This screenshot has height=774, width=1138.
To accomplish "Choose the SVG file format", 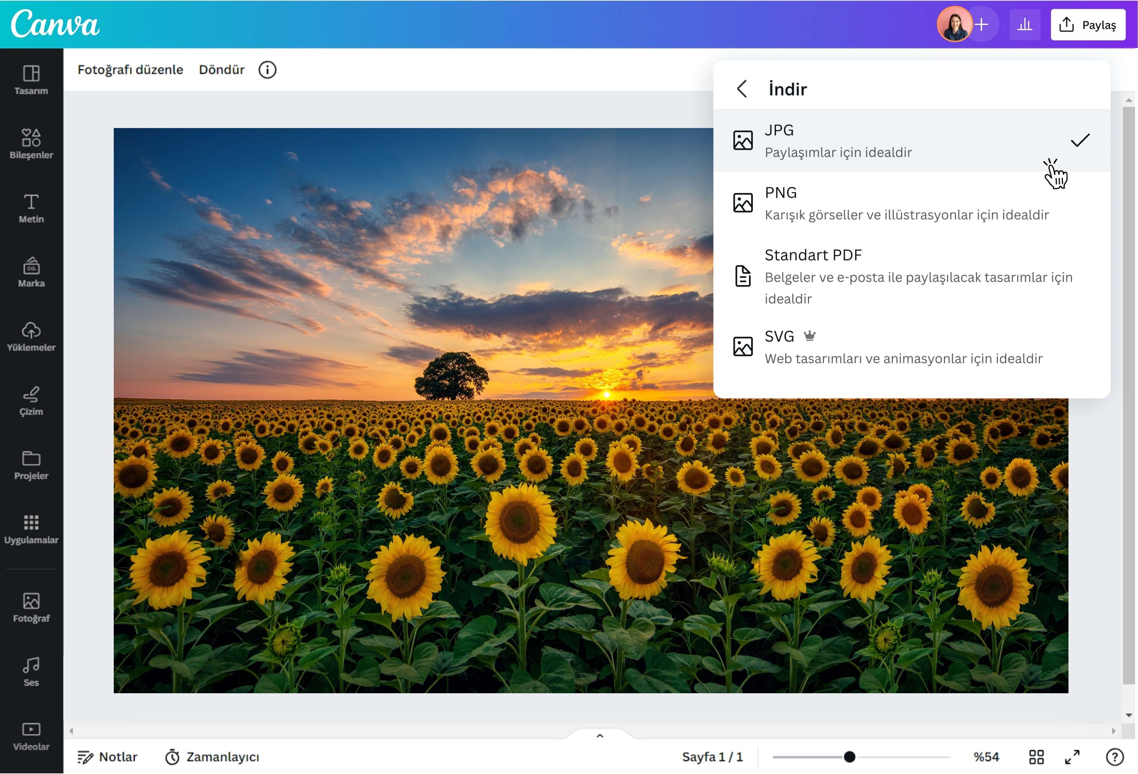I will 912,347.
